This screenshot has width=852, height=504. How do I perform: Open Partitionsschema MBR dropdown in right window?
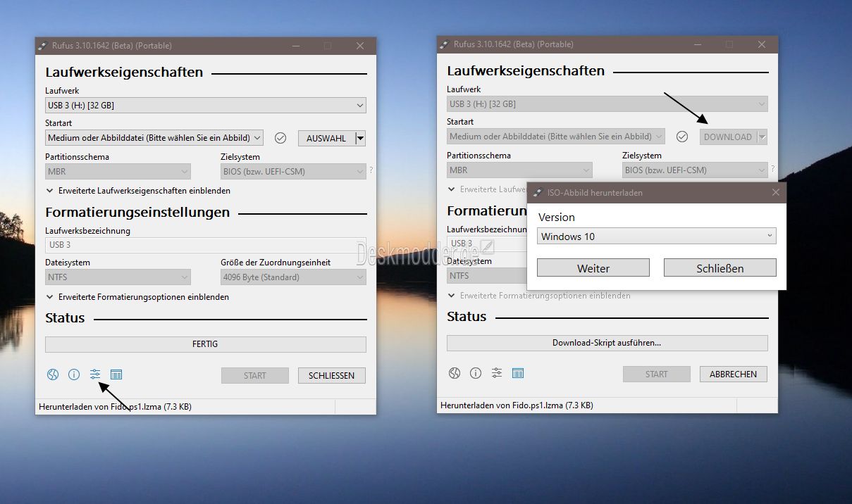[x=519, y=170]
